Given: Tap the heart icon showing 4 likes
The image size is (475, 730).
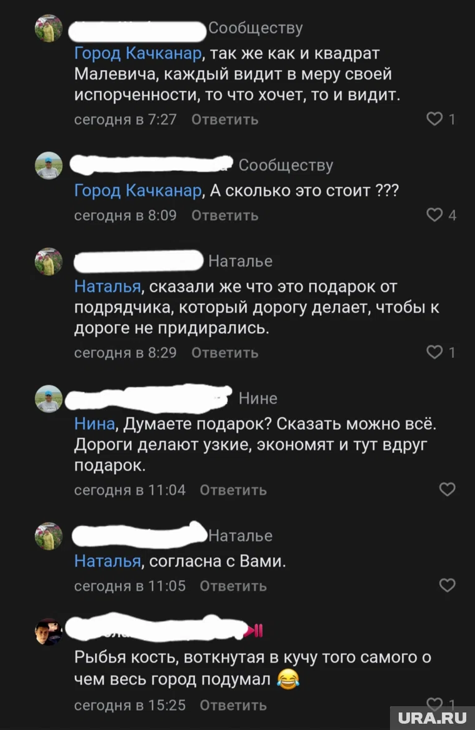Looking at the screenshot, I should pos(434,215).
